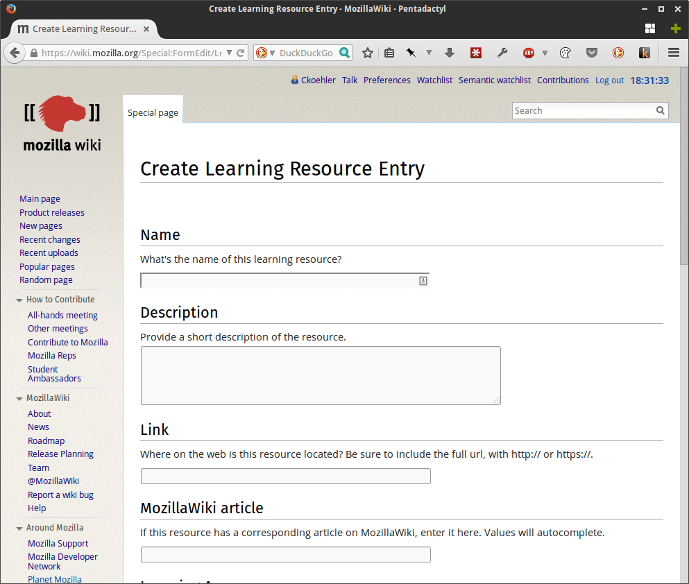Click the Ckoehler user icon

pos(294,80)
